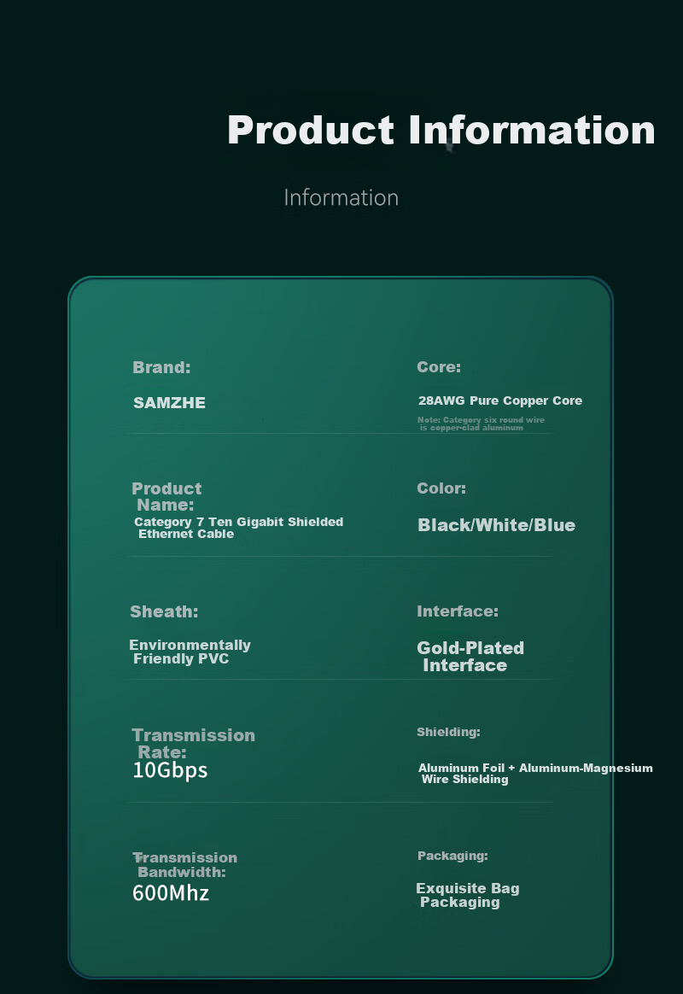The height and width of the screenshot is (994, 683).
Task: Click the Core label
Action: pos(439,367)
